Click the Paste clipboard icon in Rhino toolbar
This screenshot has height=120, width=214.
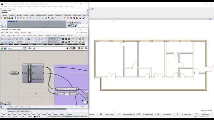[24, 18]
